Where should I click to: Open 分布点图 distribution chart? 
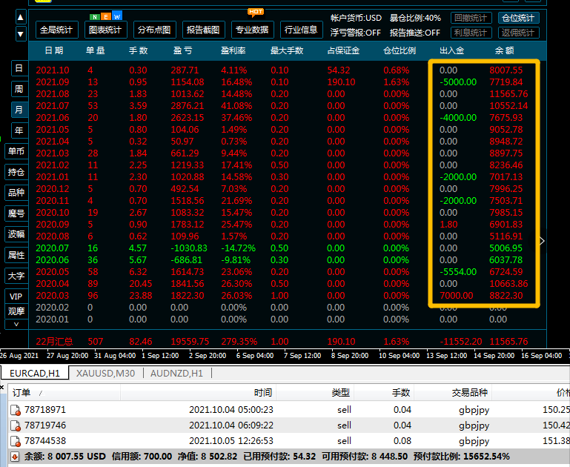point(154,30)
